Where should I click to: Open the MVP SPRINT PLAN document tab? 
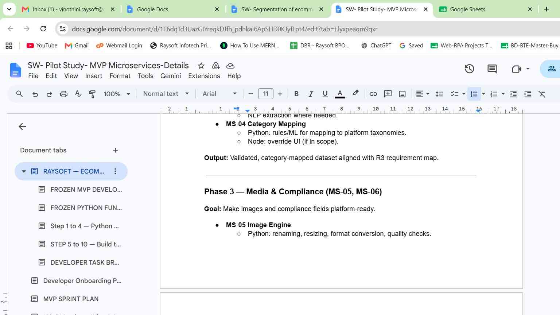coord(71,299)
